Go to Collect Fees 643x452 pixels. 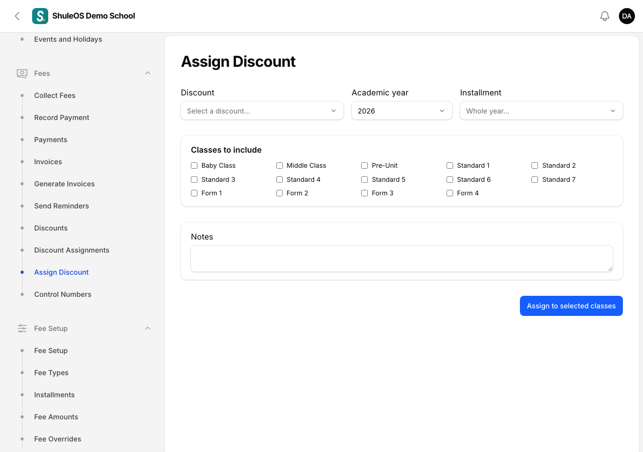click(x=55, y=95)
